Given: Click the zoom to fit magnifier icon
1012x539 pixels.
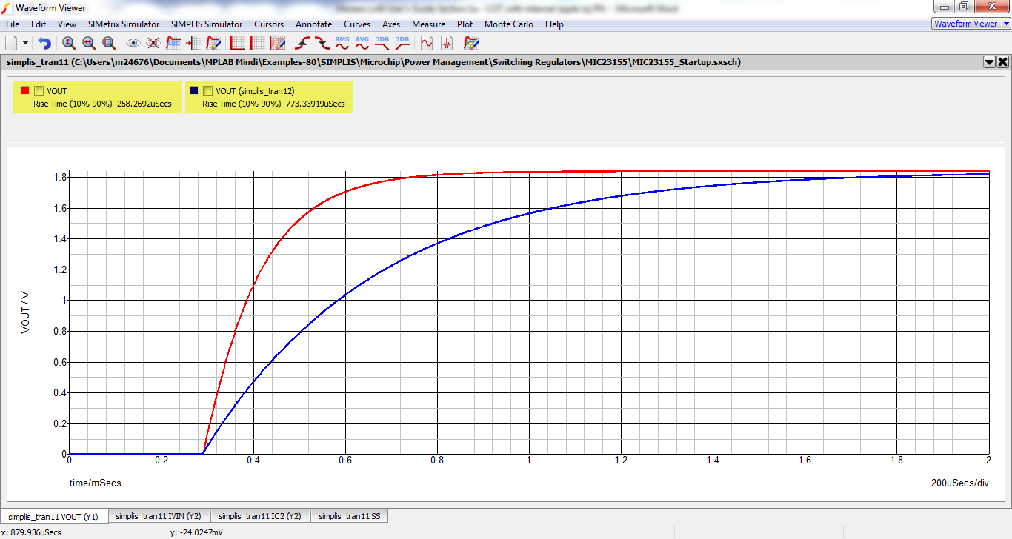Looking at the screenshot, I should 109,43.
